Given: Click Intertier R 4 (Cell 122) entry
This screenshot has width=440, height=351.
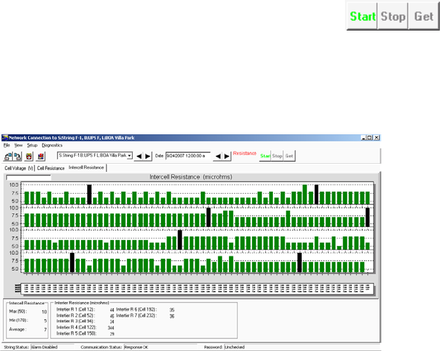Looking at the screenshot, I should tap(85, 327).
